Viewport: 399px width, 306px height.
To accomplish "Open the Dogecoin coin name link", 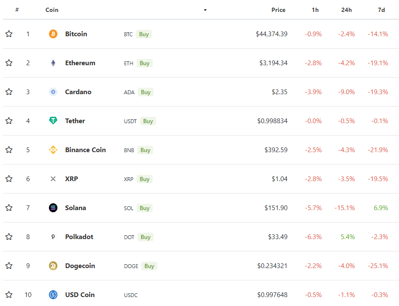I will 80,266.
